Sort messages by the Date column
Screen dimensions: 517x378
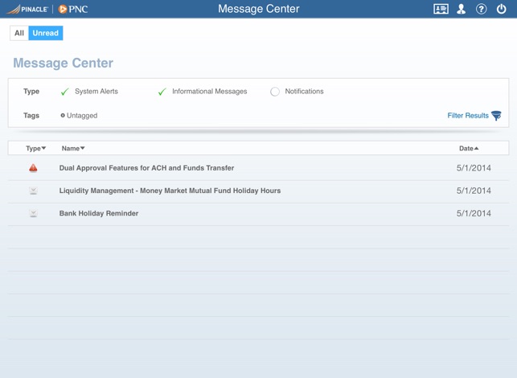coord(469,148)
